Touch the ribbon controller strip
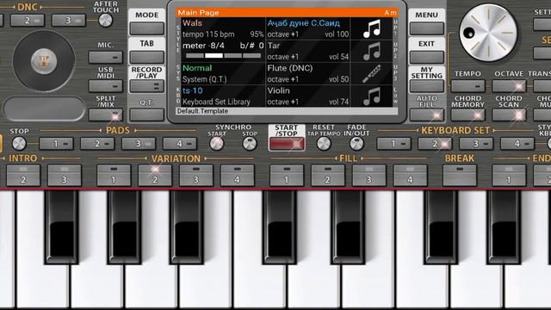The image size is (551, 310). [44, 108]
